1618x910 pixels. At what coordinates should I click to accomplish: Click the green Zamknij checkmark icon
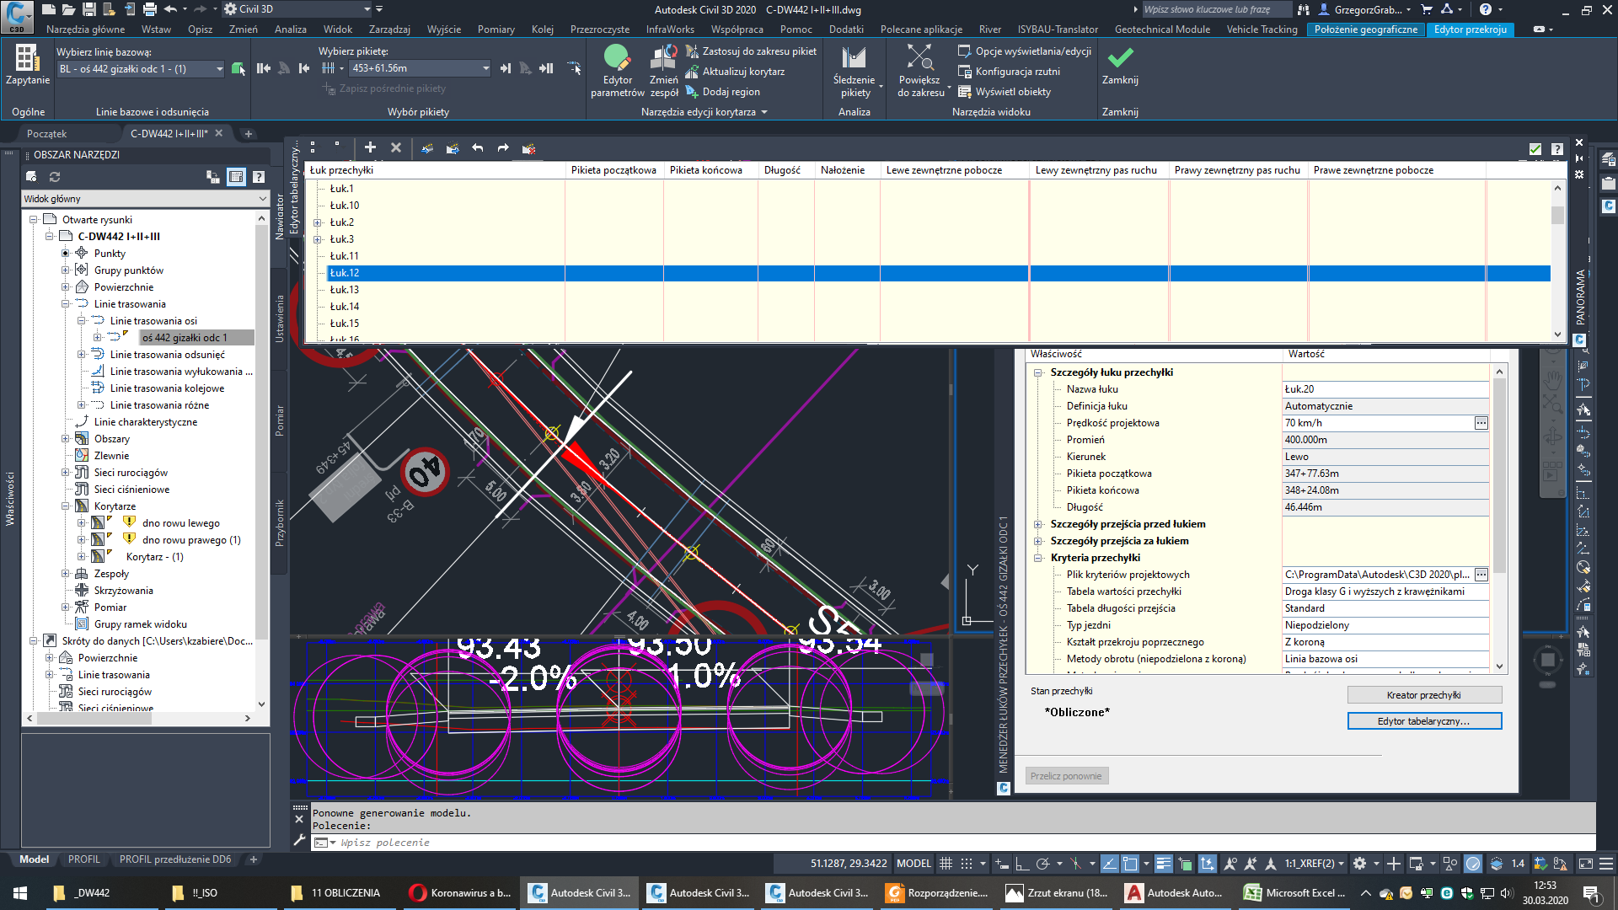coord(1120,59)
